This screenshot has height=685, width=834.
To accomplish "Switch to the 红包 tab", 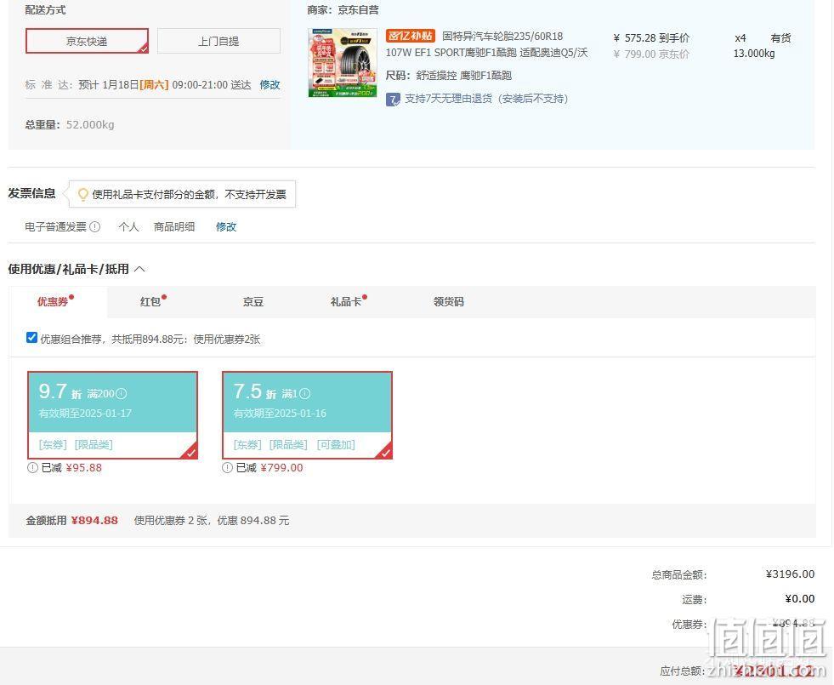I will pyautogui.click(x=150, y=302).
